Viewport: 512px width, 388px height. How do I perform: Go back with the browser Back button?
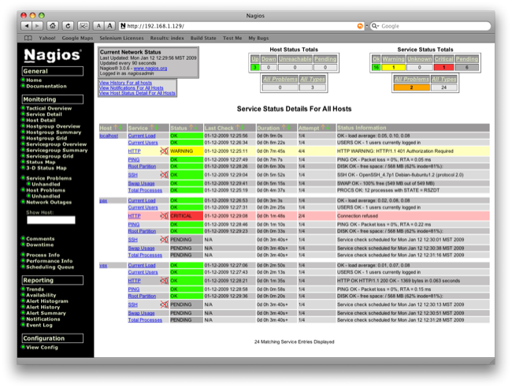pos(27,26)
